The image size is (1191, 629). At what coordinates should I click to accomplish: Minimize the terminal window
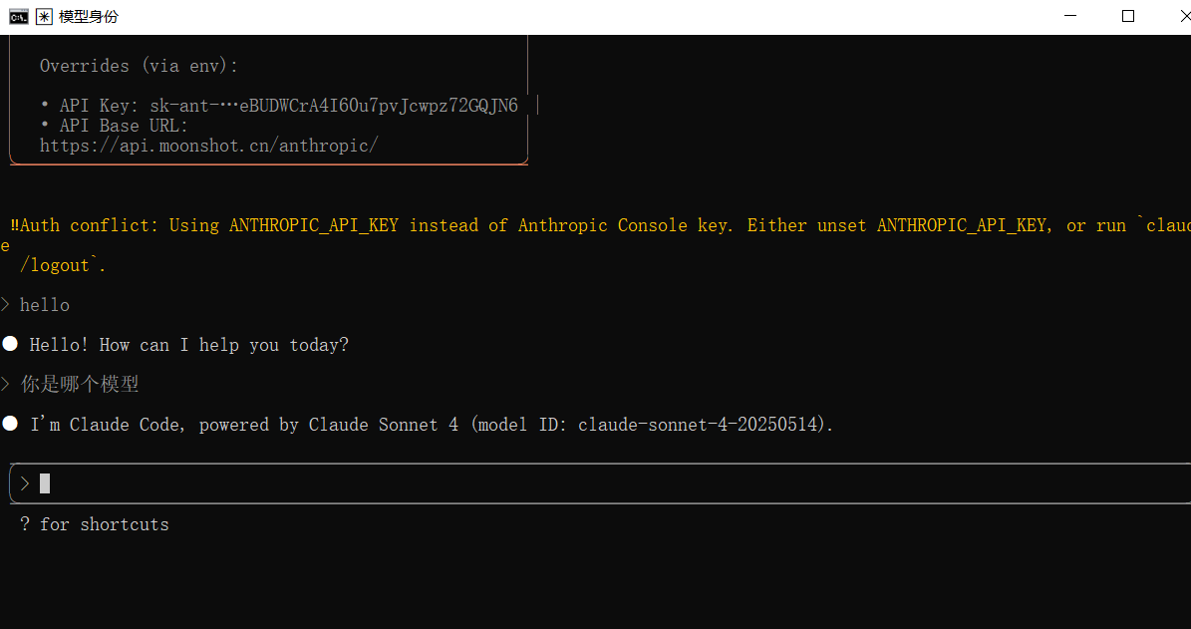click(1070, 16)
